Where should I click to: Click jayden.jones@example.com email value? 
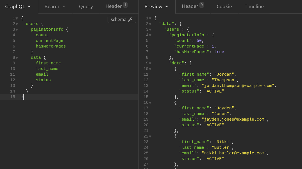(234, 119)
